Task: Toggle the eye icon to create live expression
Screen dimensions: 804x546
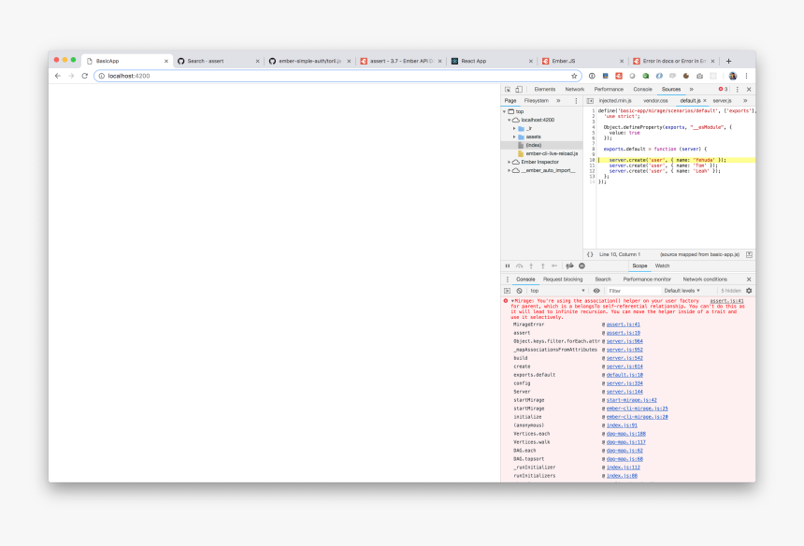Action: [596, 291]
